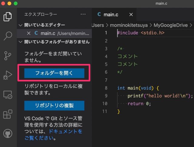Click the explorer more actions ellipsis
Screen dimensions: 194x147
click(83, 14)
